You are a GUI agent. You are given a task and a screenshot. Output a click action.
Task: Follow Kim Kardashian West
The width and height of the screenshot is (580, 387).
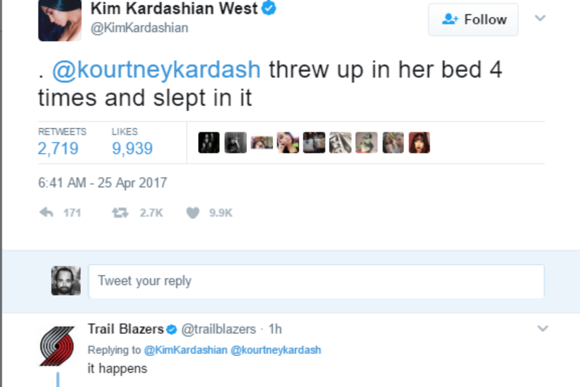473,20
